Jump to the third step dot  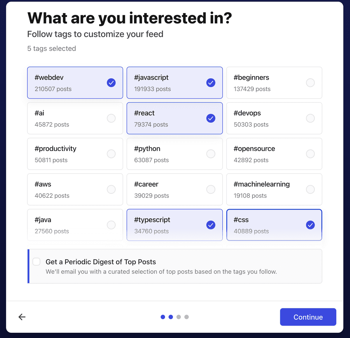click(179, 317)
